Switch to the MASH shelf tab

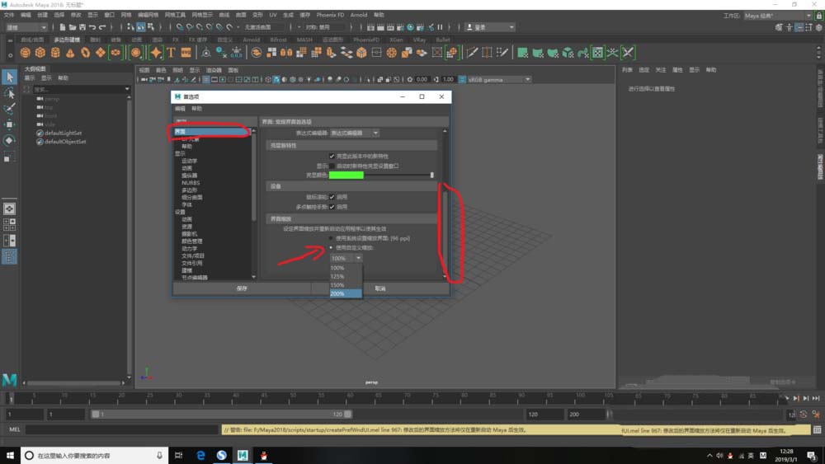click(304, 40)
